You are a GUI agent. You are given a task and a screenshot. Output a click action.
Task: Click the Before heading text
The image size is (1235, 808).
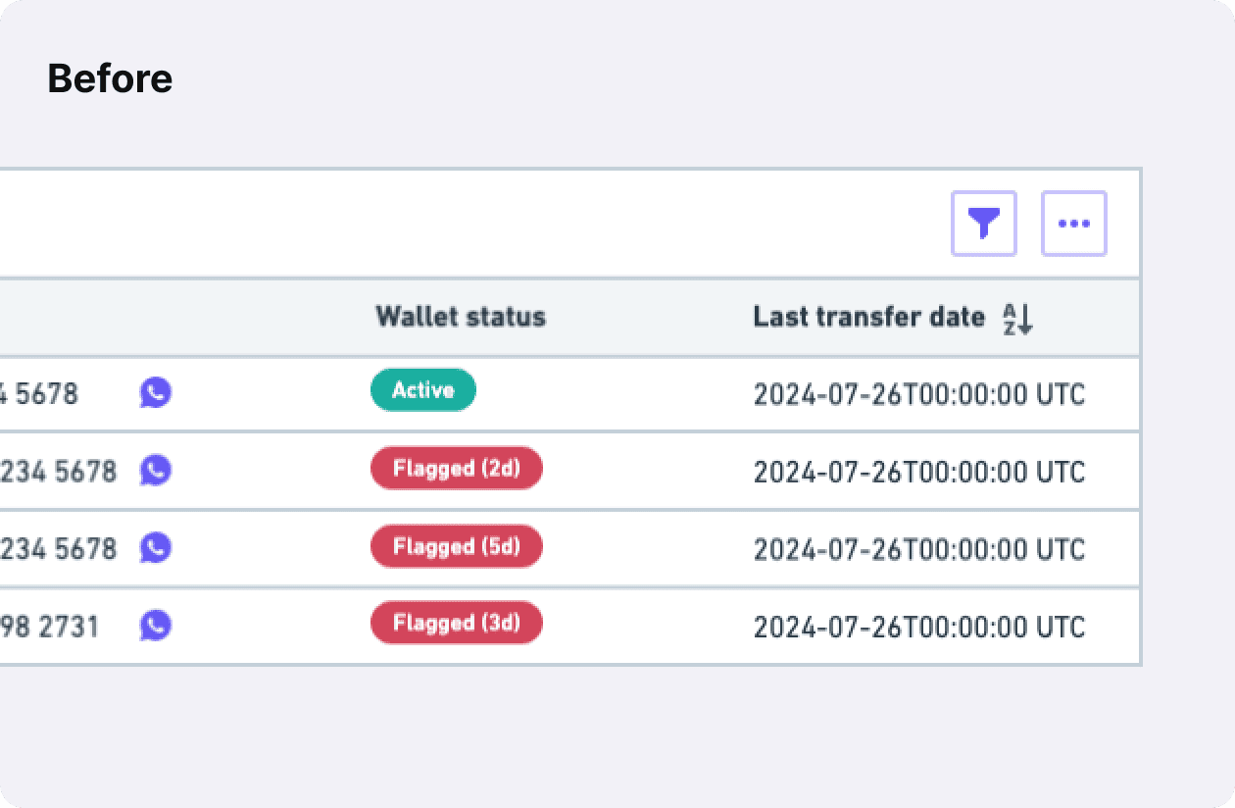point(110,78)
